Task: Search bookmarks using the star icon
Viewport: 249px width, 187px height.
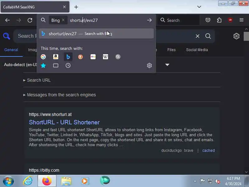Action: tap(43, 65)
